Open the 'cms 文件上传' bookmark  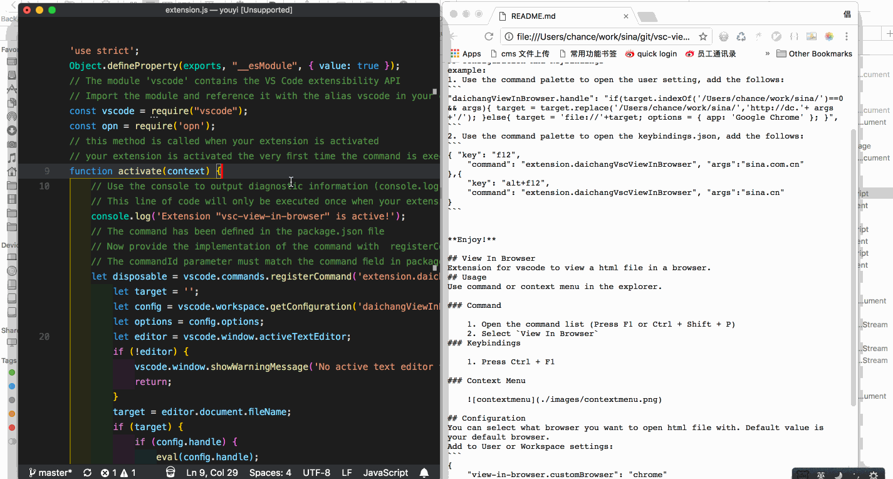point(520,53)
